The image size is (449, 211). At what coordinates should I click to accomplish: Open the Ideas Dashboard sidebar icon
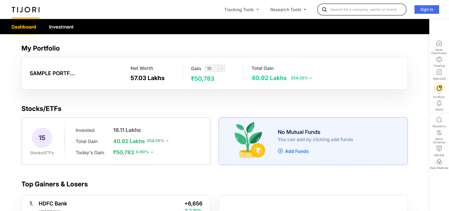(439, 44)
